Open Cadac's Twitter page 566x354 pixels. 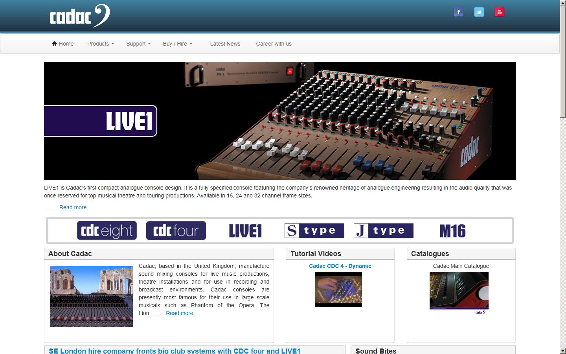479,12
